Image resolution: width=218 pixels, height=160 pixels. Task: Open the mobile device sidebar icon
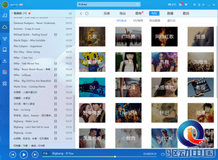(x=5, y=49)
